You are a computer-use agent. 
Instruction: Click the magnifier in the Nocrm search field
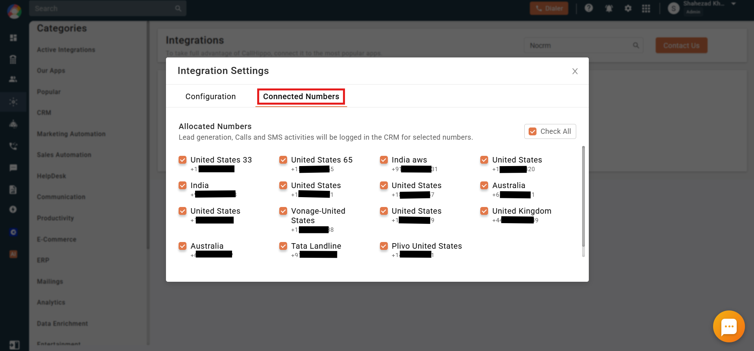pos(636,45)
